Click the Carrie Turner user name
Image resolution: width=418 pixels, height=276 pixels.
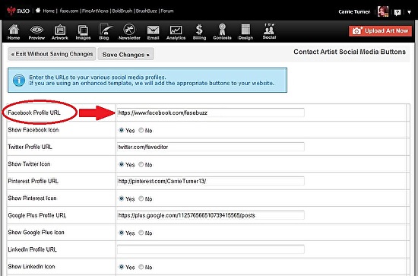click(354, 11)
